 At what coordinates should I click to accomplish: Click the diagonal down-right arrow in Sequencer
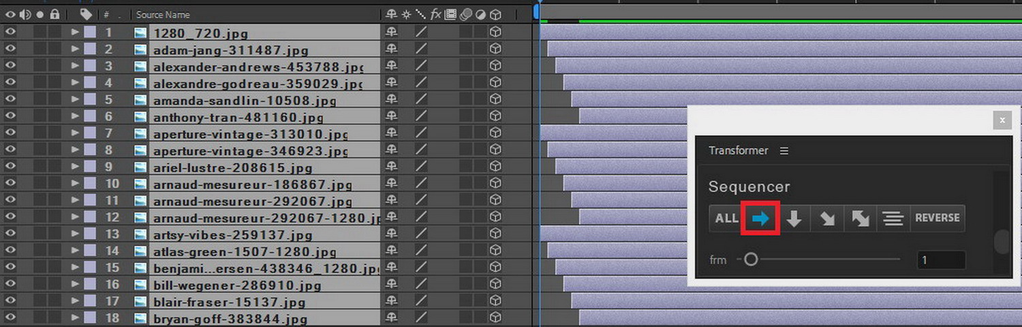pos(827,218)
